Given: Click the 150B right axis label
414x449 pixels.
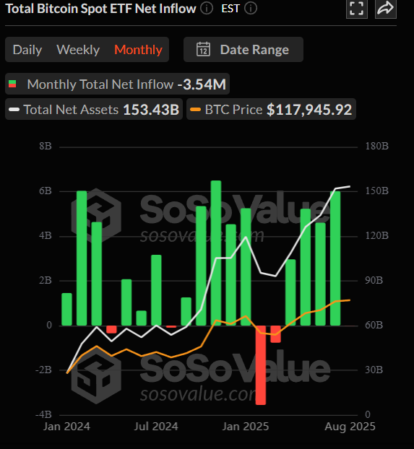Looking at the screenshot, I should point(376,191).
